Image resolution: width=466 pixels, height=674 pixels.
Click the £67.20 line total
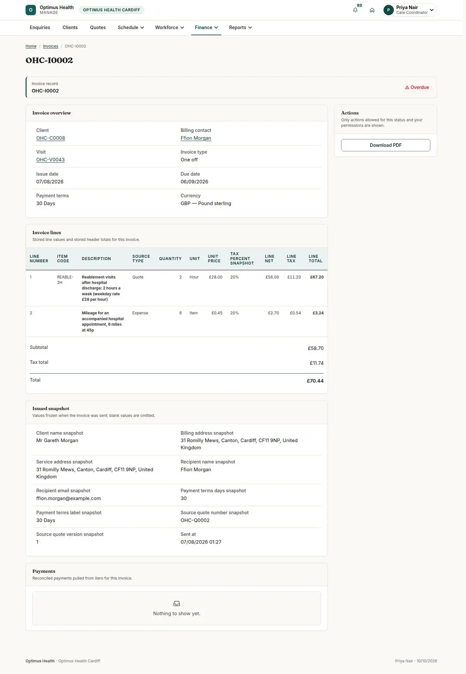pos(317,277)
